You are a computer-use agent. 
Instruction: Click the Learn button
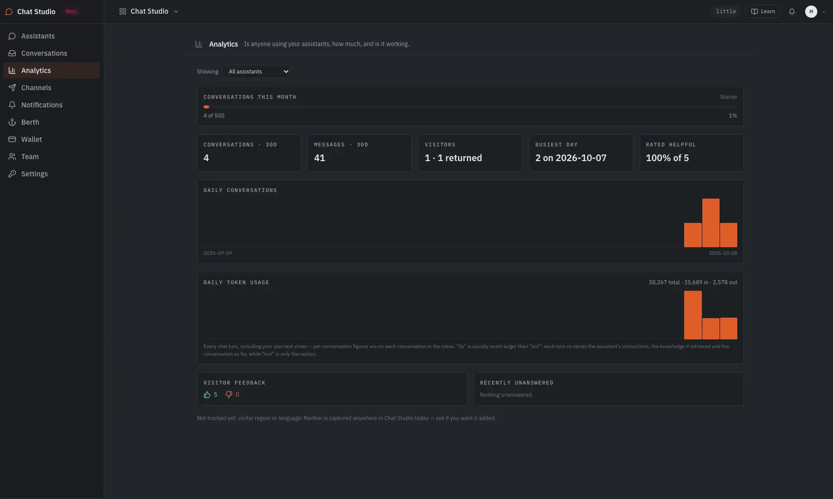tap(763, 11)
